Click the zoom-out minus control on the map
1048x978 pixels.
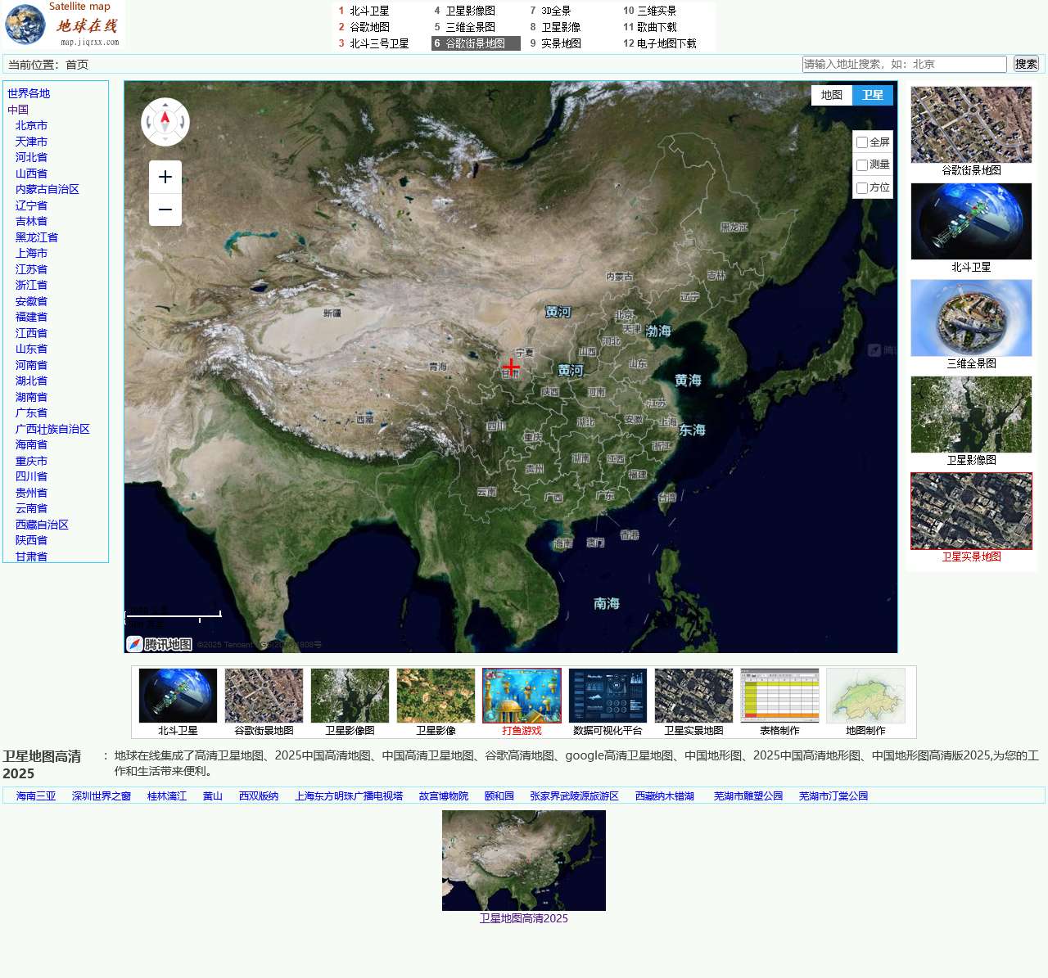tap(165, 210)
